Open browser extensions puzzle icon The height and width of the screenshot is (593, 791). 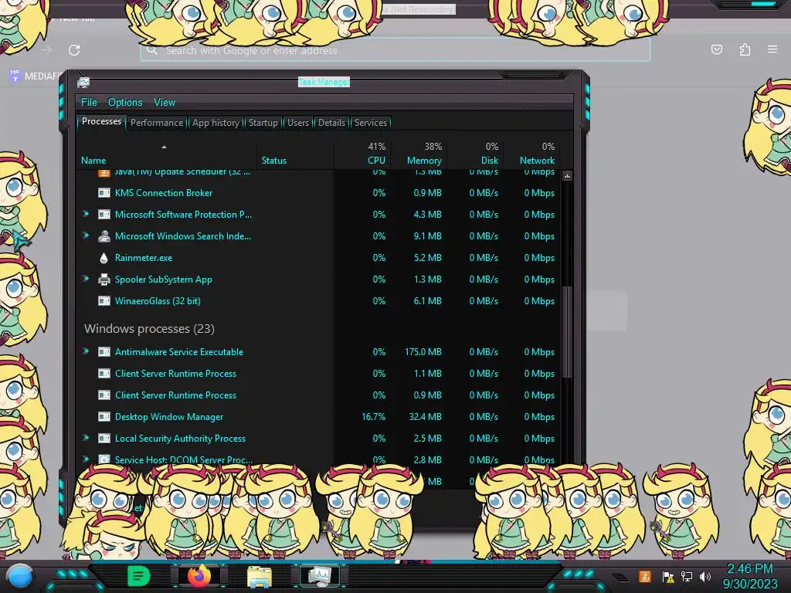pos(745,49)
